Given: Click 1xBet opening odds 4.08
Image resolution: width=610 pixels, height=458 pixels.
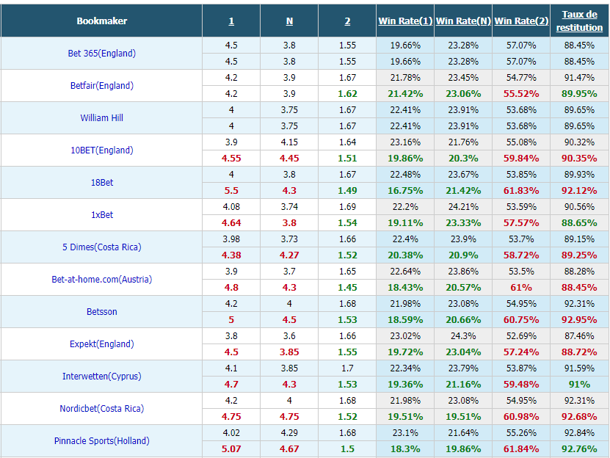Looking at the screenshot, I should (x=231, y=207).
